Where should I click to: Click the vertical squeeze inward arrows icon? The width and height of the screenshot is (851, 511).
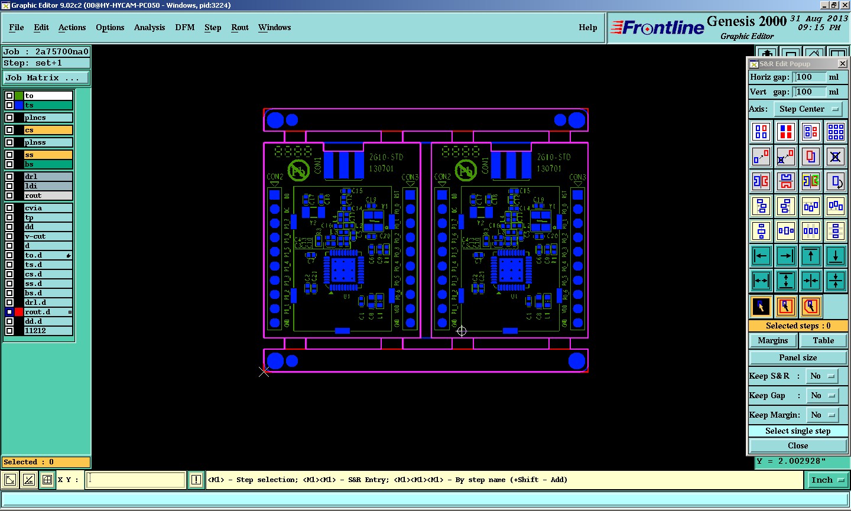836,281
